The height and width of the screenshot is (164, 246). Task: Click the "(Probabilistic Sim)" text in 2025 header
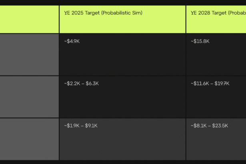(122, 13)
